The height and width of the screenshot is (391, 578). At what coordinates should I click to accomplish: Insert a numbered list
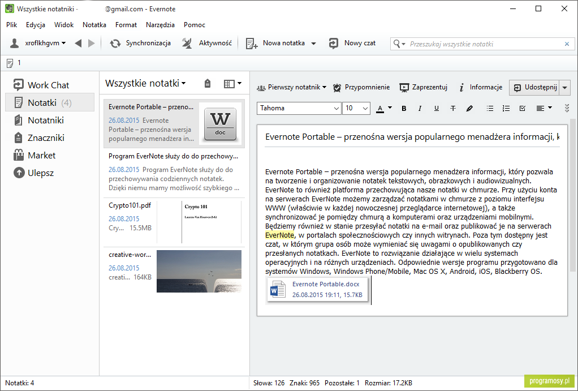[506, 109]
